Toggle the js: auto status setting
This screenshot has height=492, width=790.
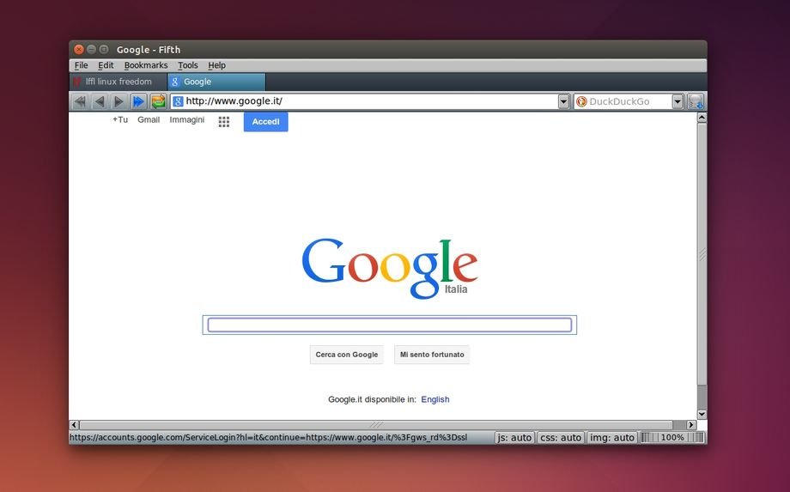coord(515,438)
